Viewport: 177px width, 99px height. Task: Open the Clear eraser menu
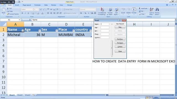pyautogui.click(x=142, y=14)
